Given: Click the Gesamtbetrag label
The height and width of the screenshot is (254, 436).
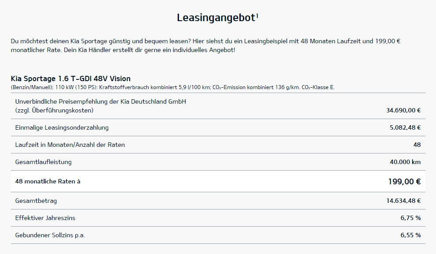Looking at the screenshot, I should [36, 201].
